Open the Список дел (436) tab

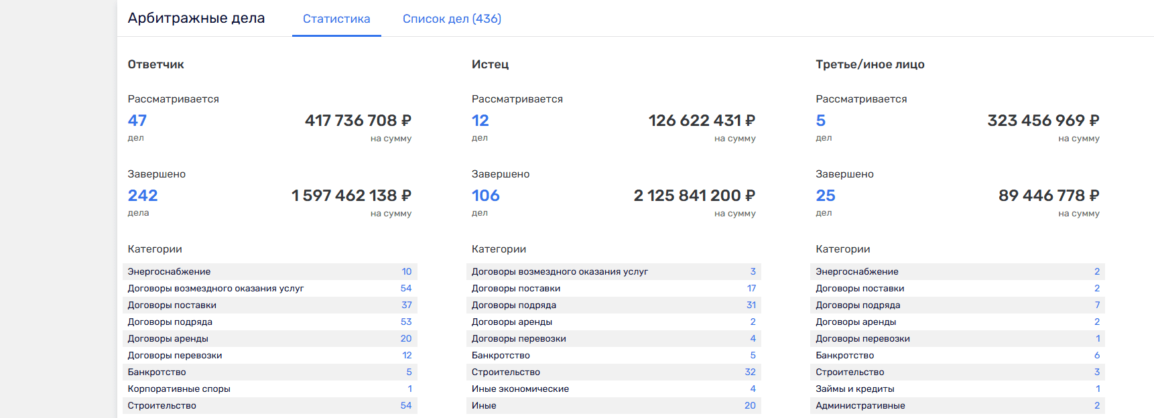(452, 19)
